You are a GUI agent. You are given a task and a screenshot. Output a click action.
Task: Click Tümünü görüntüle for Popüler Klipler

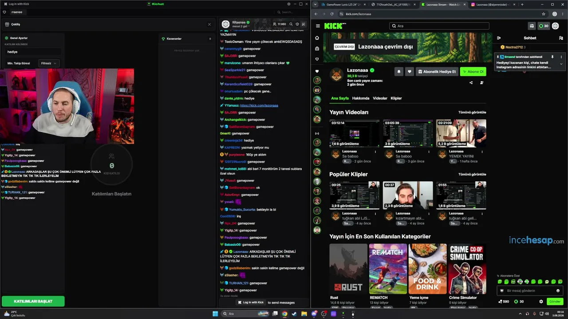(x=472, y=175)
